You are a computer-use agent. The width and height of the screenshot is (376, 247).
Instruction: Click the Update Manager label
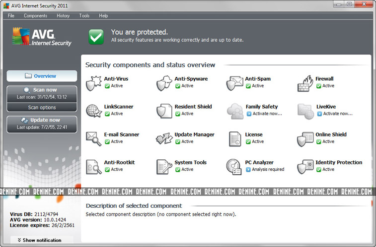(x=195, y=134)
